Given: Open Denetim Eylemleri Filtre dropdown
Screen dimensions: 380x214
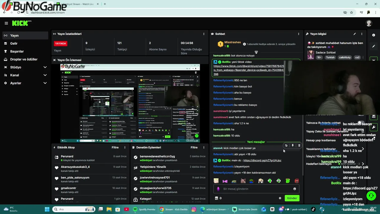Looking at the screenshot, I should (194, 147).
